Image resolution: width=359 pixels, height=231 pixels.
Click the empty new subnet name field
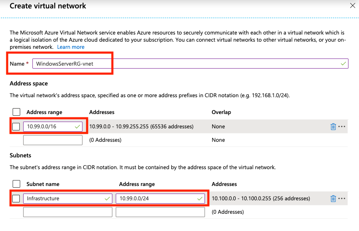coord(67,212)
